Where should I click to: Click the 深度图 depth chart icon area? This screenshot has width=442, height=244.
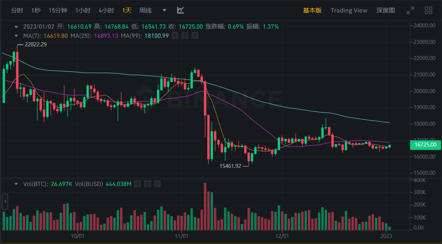[x=385, y=10]
